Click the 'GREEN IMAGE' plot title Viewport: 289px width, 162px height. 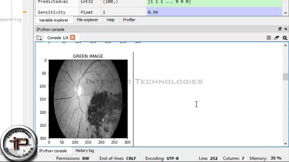[x=88, y=56]
